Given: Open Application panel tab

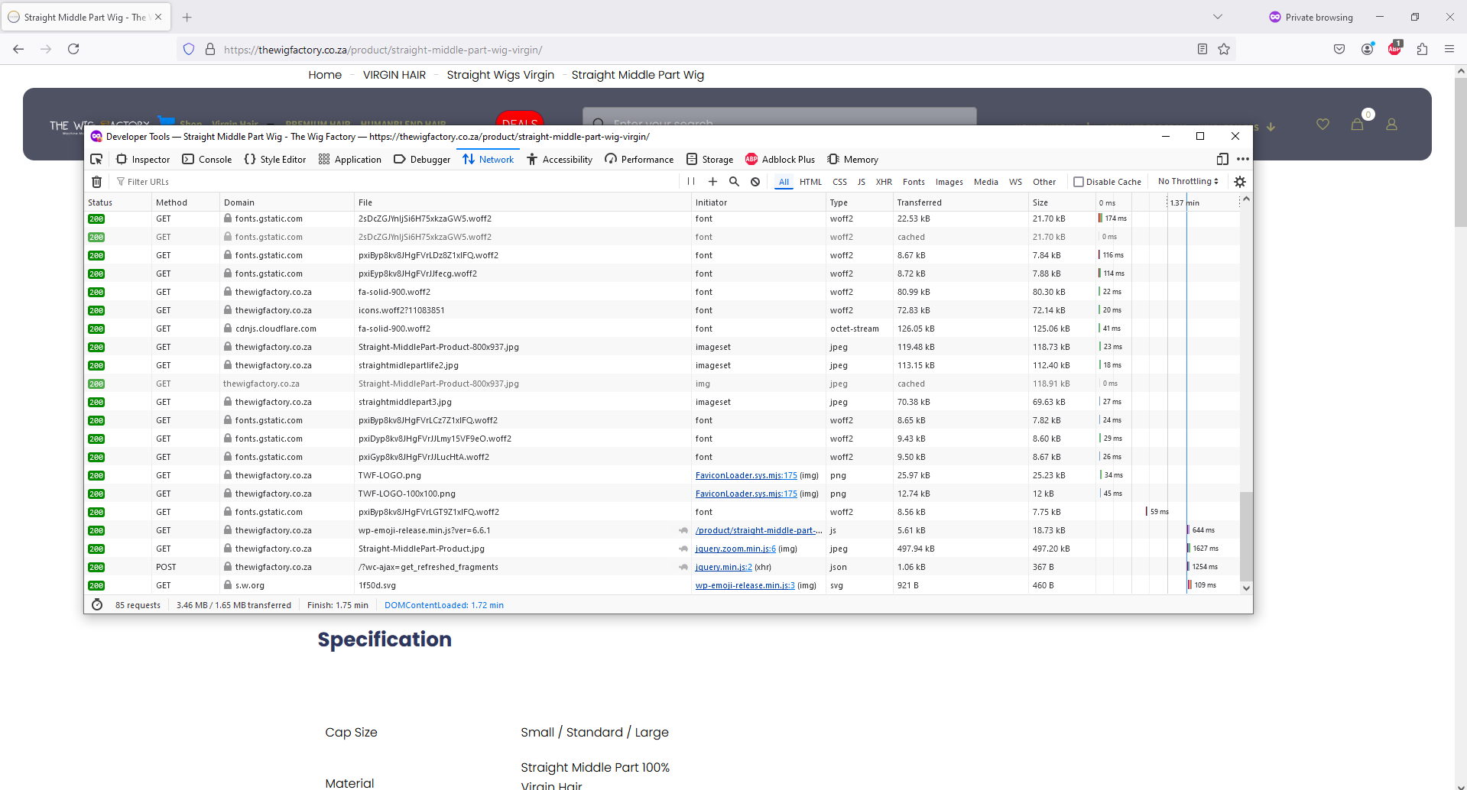Looking at the screenshot, I should [x=349, y=159].
